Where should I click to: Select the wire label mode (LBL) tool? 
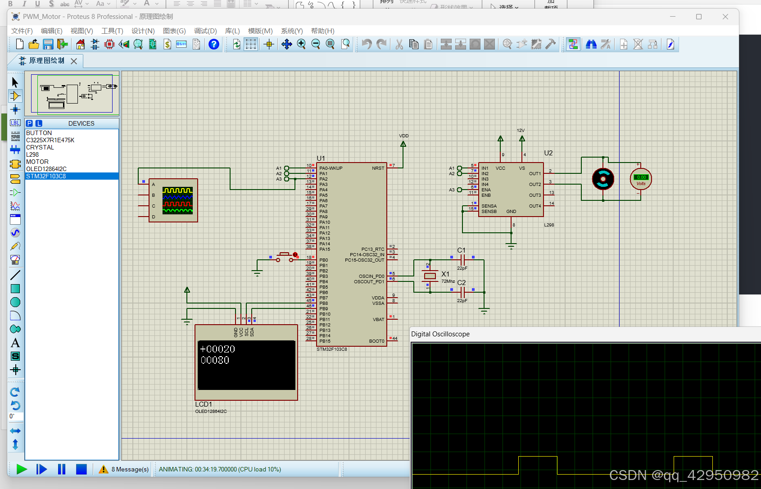(15, 122)
